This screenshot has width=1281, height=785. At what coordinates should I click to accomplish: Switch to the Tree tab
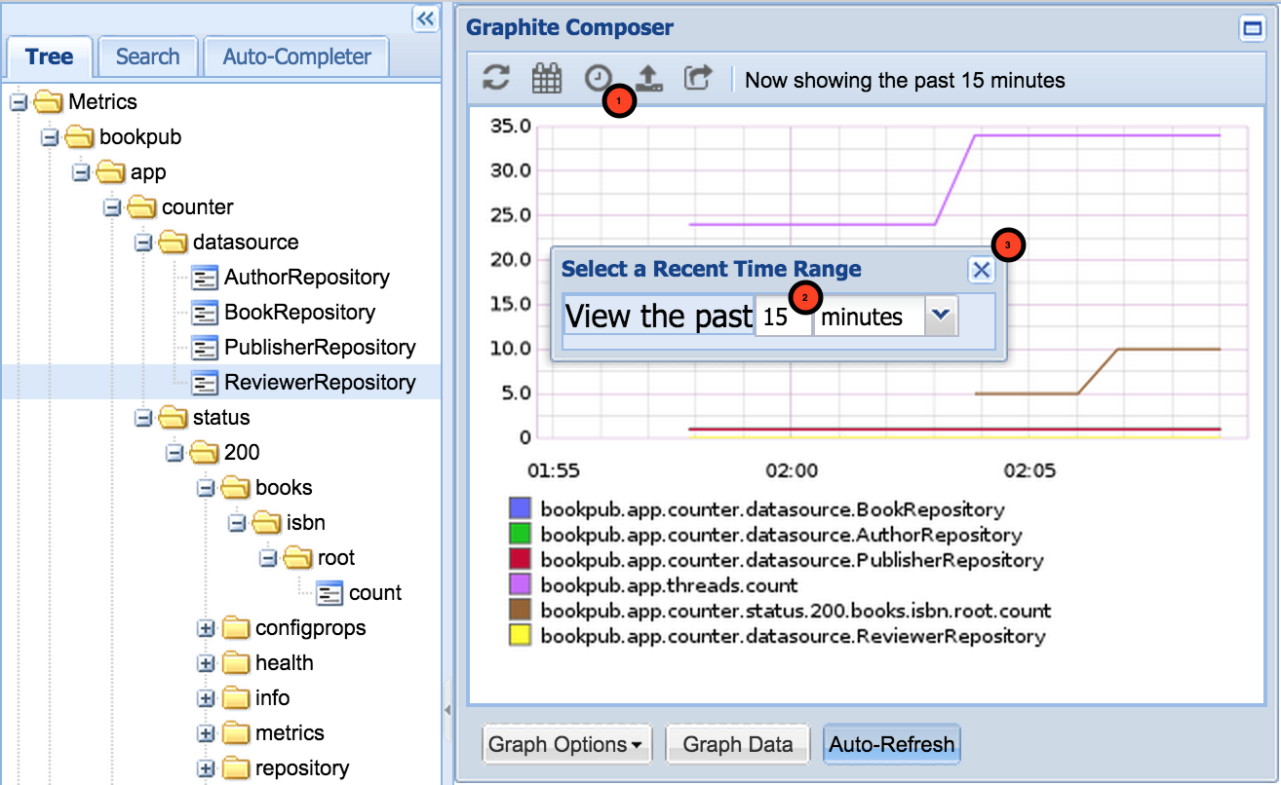point(50,56)
